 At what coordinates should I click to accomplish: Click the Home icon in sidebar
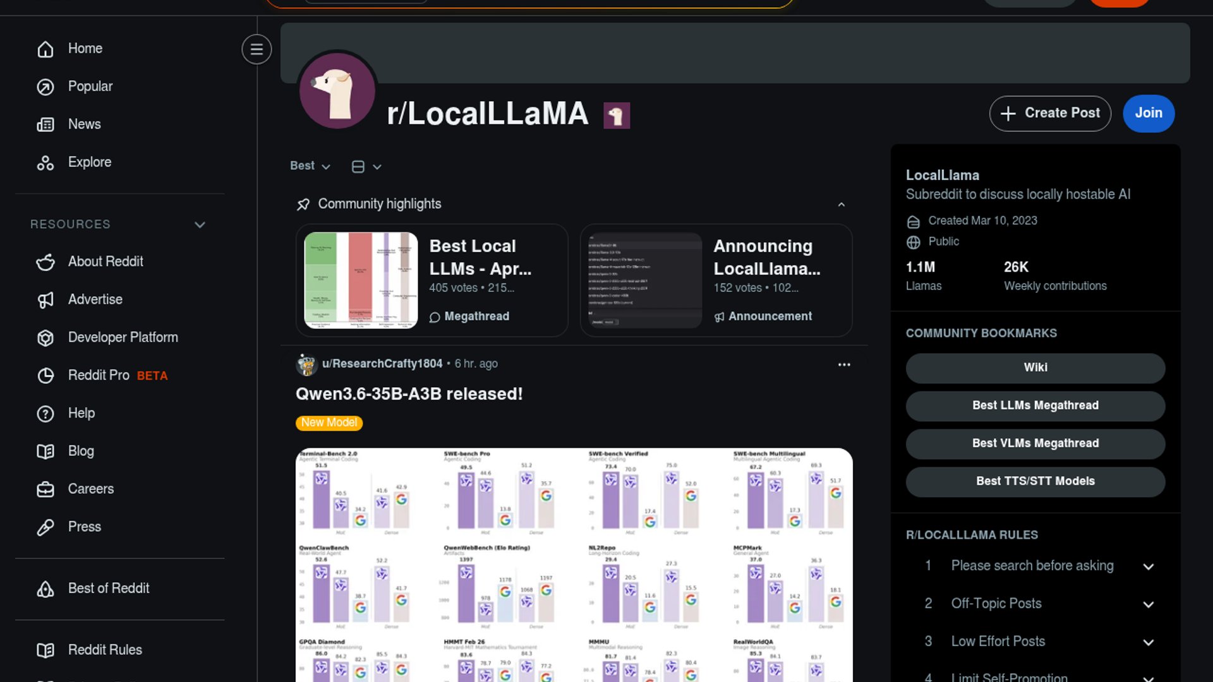coord(45,49)
